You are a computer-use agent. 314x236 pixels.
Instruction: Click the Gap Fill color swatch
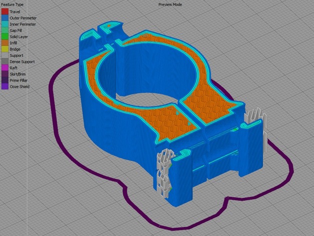pyautogui.click(x=5, y=30)
